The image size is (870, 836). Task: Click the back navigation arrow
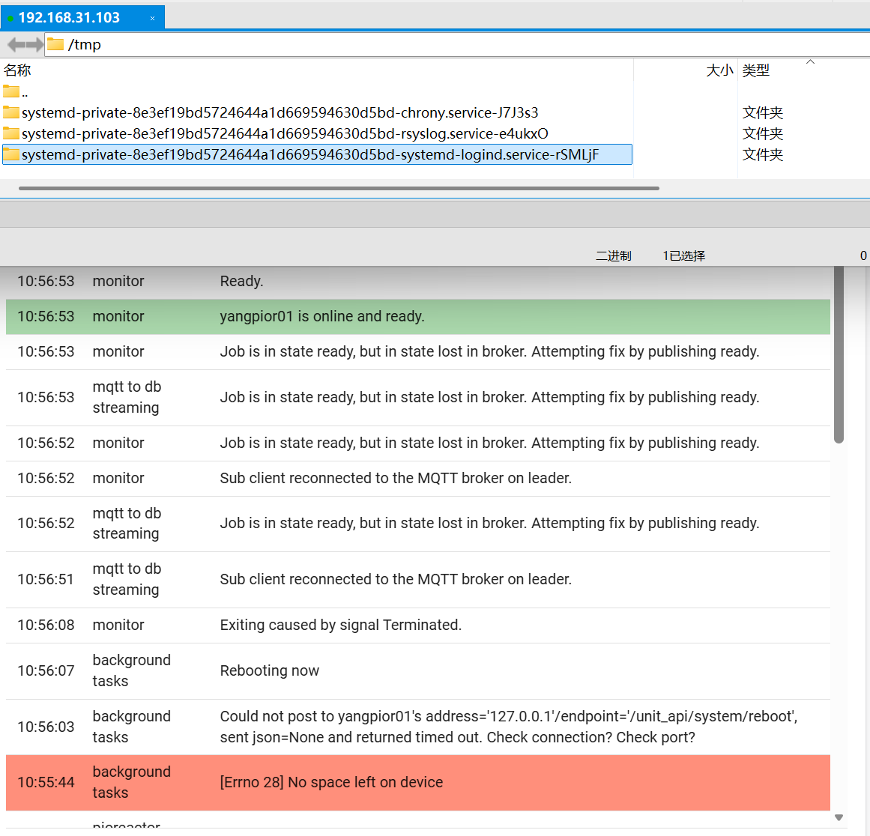point(16,45)
